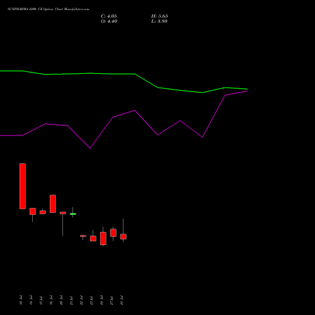Viewport: 315px width, 315px height.
Task: Click the only green candlestick
Action: (73, 214)
